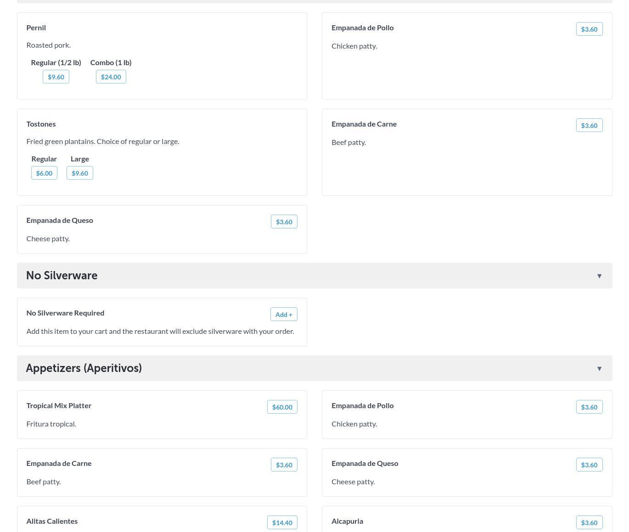629x532 pixels.
Task: Click the No Silverware Required description text
Action: 160,331
